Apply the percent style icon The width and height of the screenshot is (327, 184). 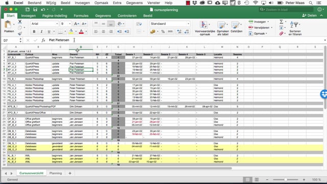(163, 32)
